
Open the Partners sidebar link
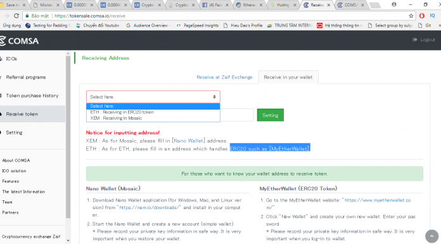[x=10, y=212]
